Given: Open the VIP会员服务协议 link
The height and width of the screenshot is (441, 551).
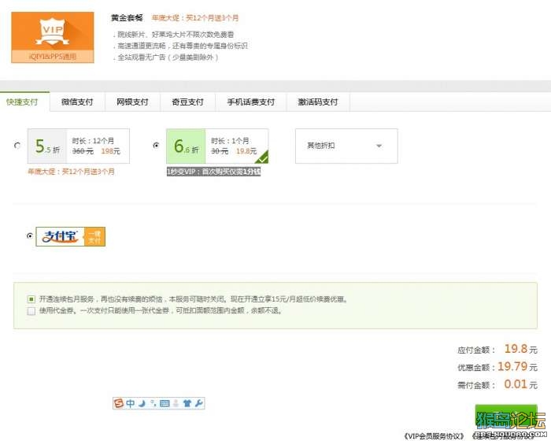Looking at the screenshot, I should (434, 436).
